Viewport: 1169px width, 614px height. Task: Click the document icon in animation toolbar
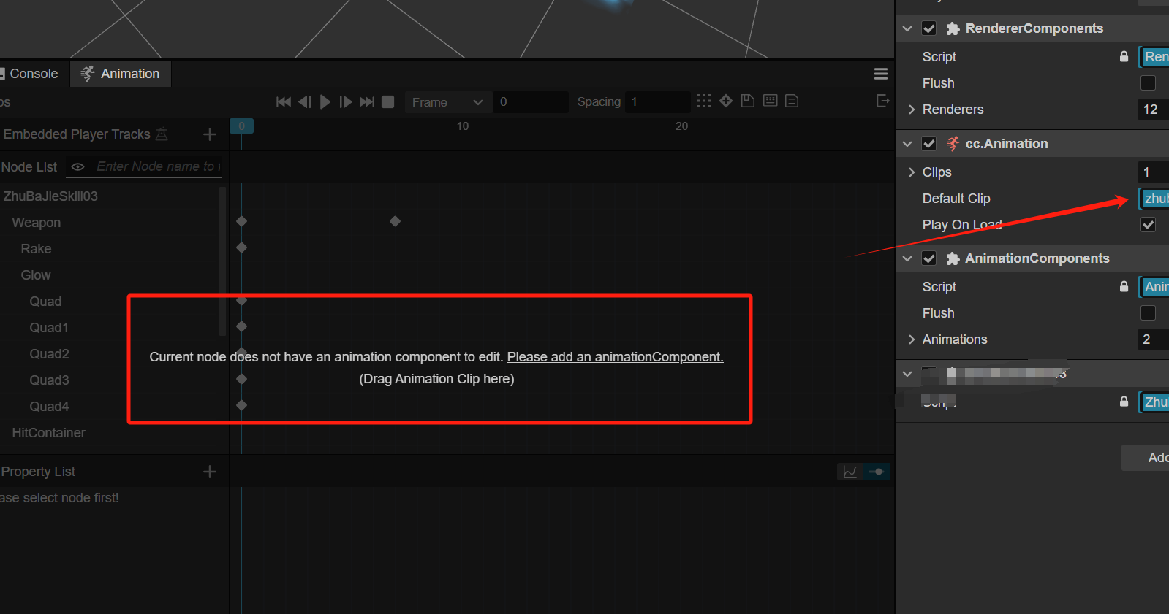coord(792,101)
